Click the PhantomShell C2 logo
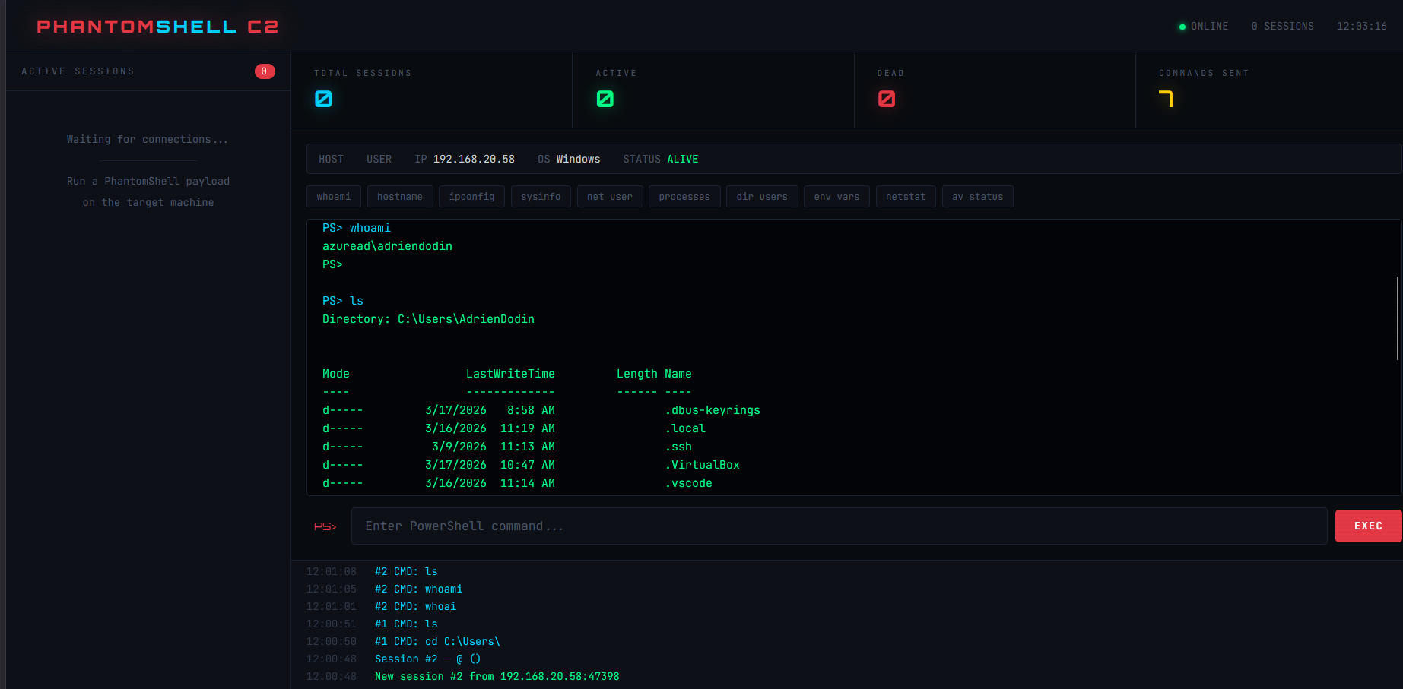This screenshot has height=689, width=1403. pyautogui.click(x=157, y=27)
